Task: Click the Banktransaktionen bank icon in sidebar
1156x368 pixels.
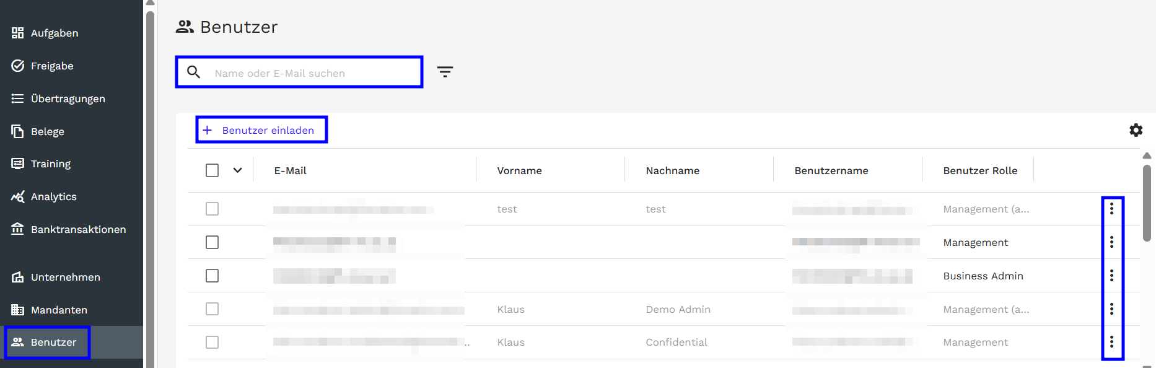Action: point(18,229)
